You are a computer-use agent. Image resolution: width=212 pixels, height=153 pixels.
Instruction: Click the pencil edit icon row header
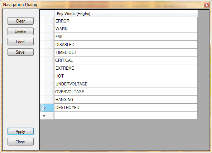click(x=47, y=108)
